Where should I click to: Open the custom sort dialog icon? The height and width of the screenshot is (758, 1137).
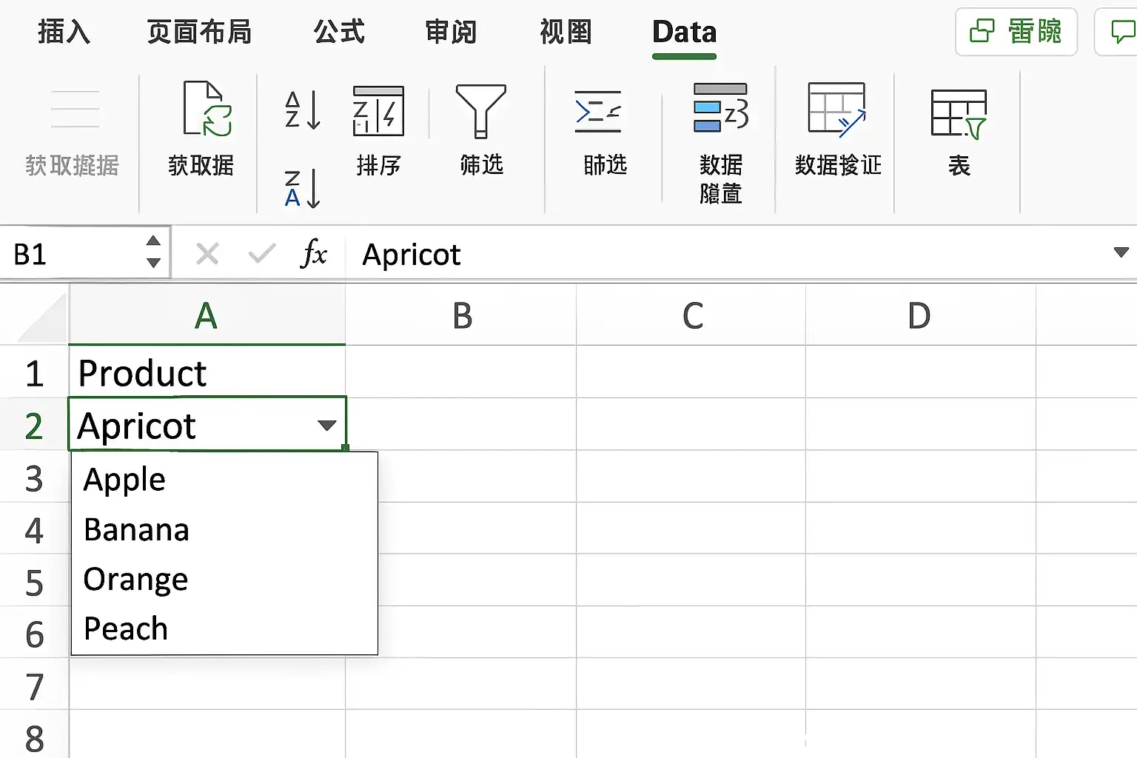tap(378, 111)
